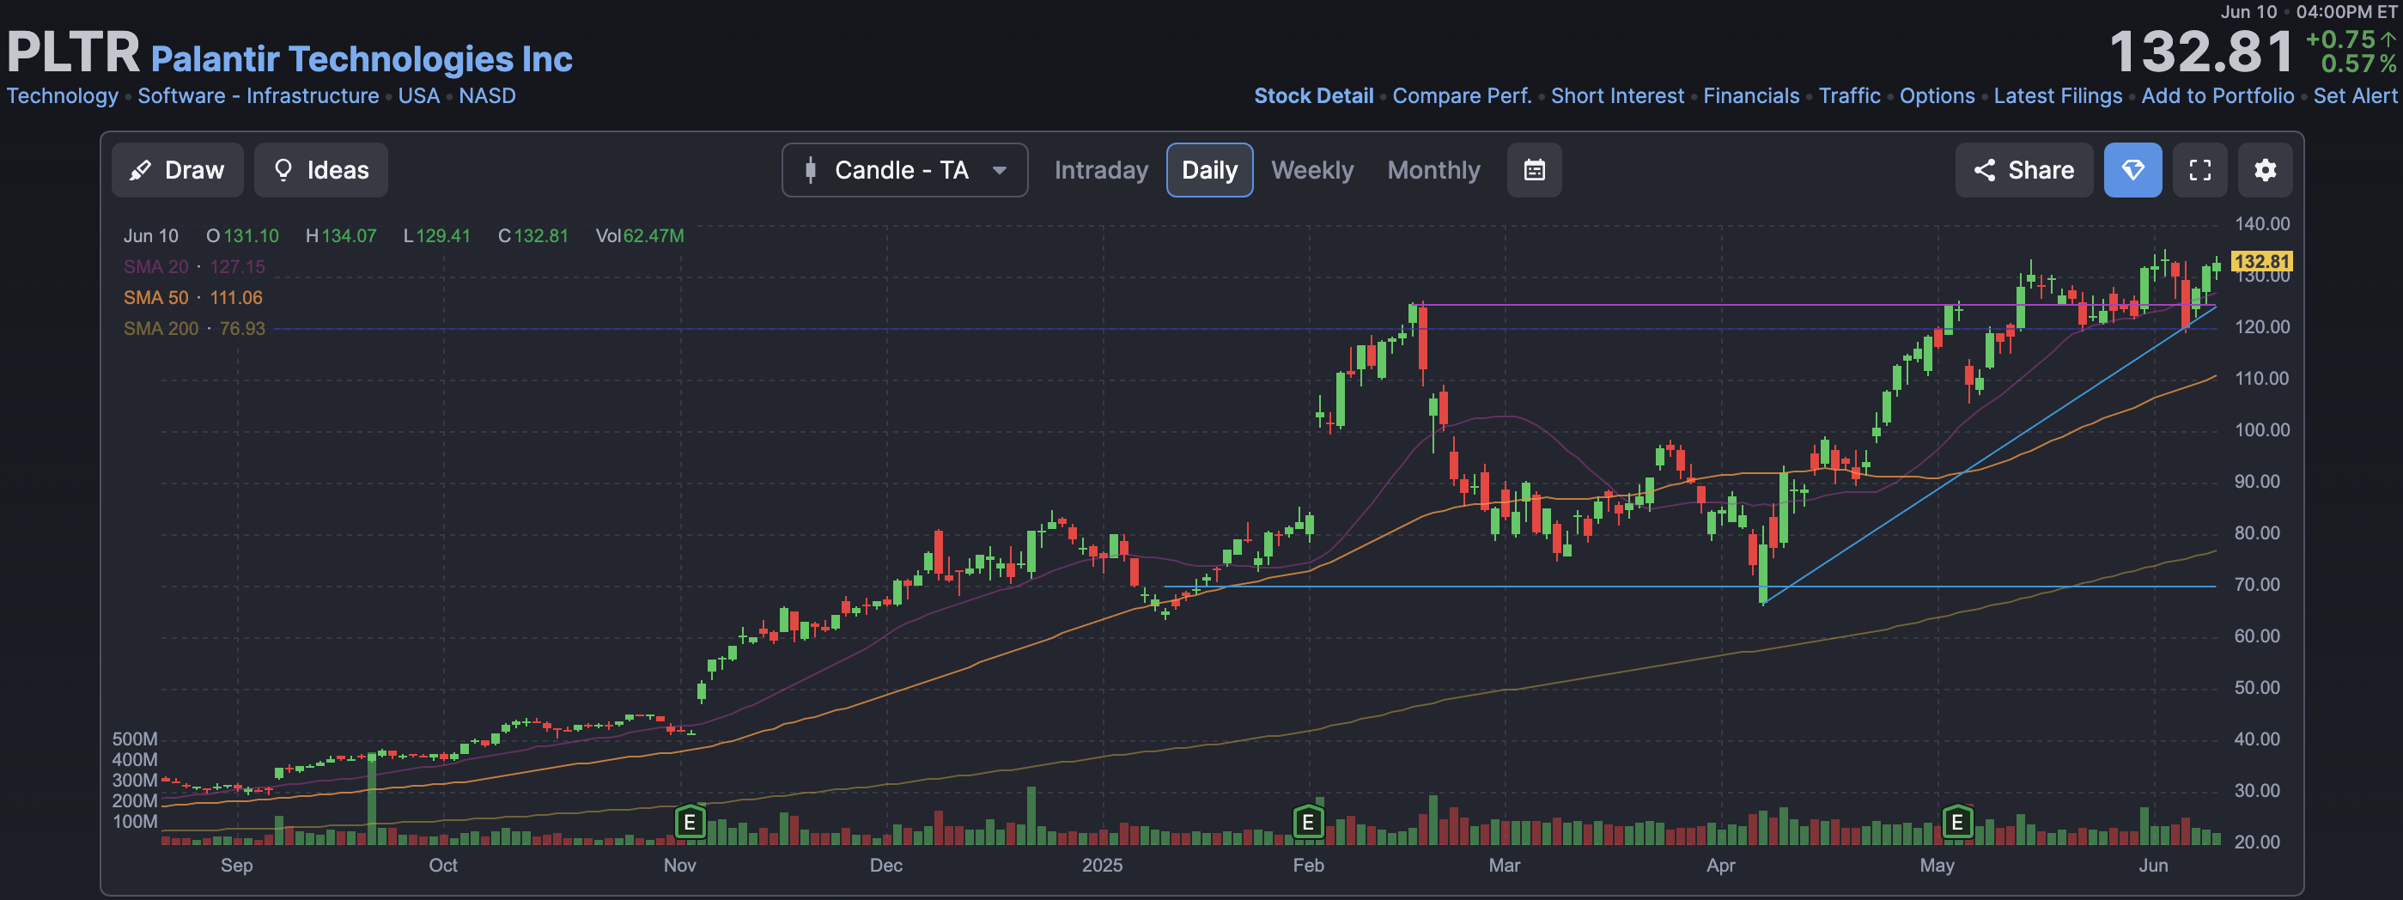Click the SMA 20 indicator label
Image resolution: width=2403 pixels, height=900 pixels.
[x=194, y=267]
